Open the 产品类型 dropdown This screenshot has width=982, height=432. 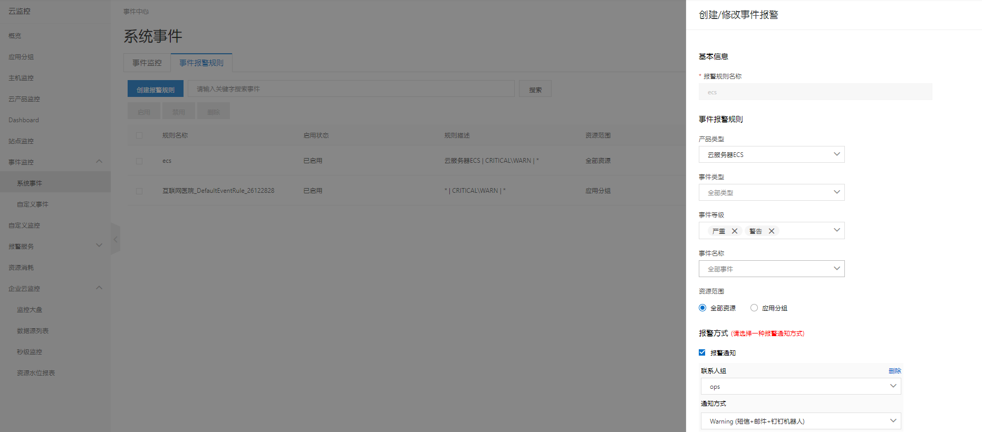click(771, 154)
